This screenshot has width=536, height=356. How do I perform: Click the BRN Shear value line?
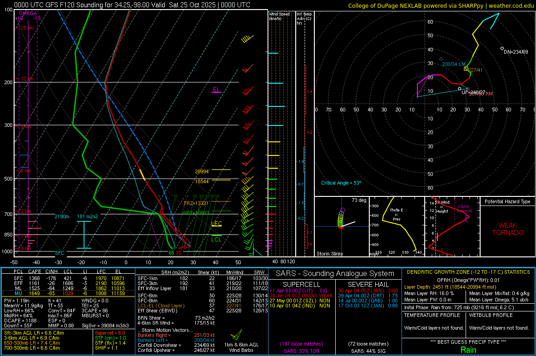175,318
